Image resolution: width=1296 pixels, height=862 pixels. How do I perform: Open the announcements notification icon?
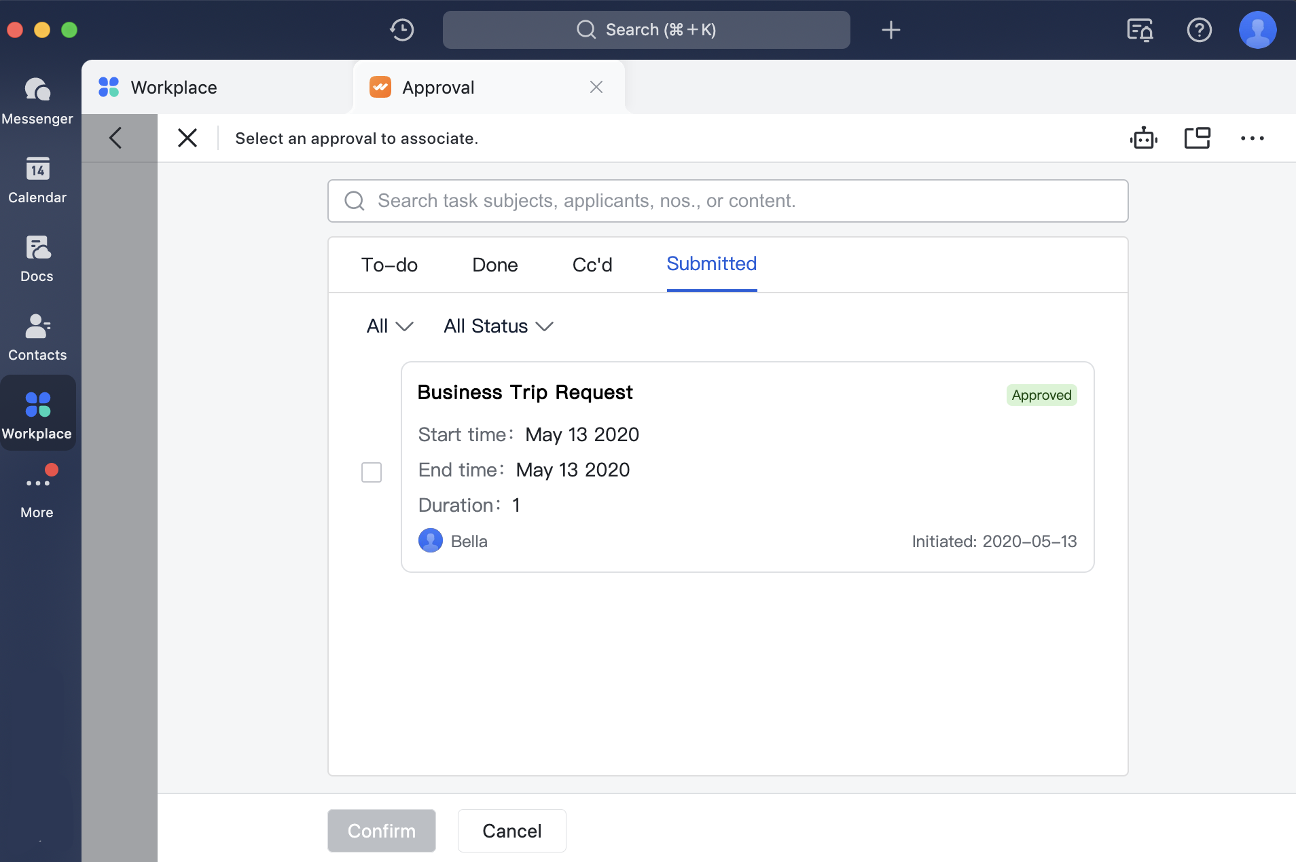pos(1138,30)
